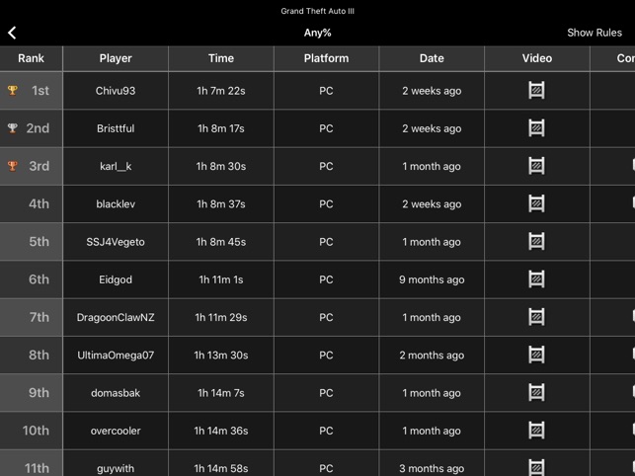Select the 6th place Eidgod row
The height and width of the screenshot is (476, 635).
318,279
